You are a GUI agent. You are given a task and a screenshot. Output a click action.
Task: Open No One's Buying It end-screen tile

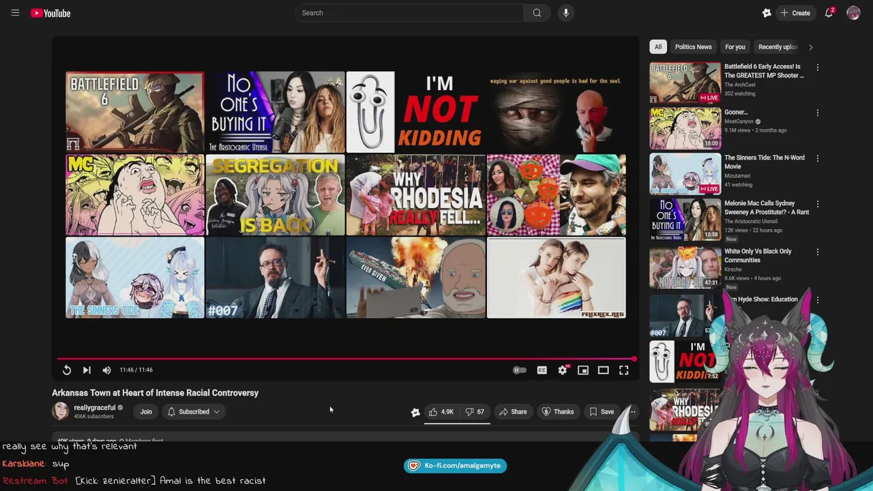tap(276, 112)
